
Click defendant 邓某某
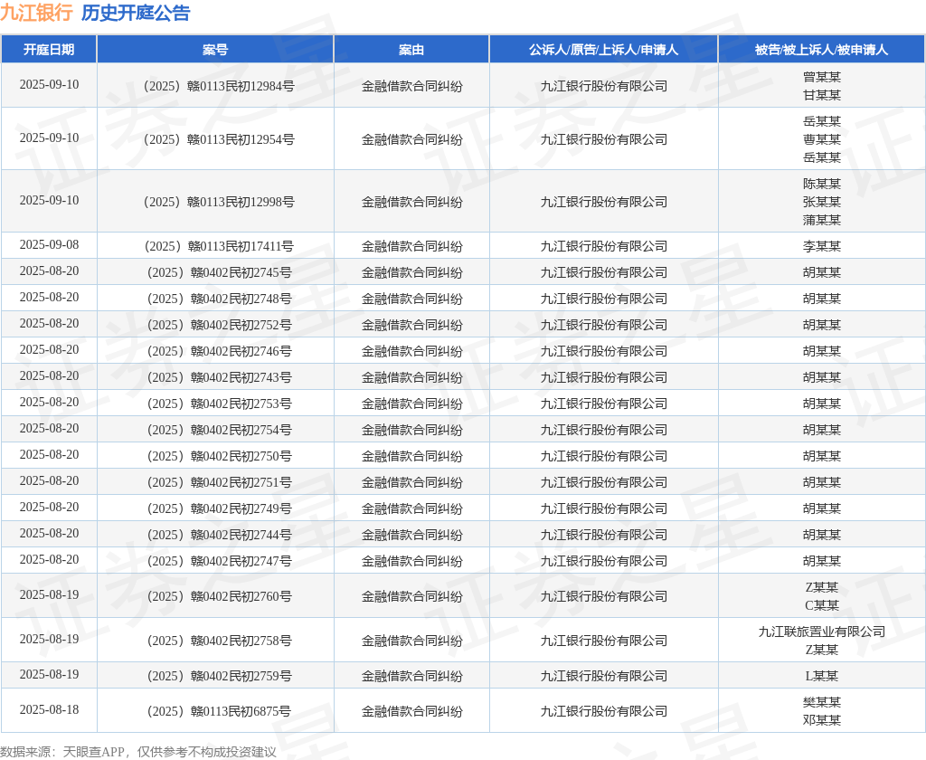click(821, 720)
